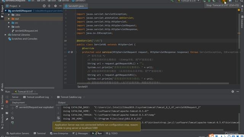Viewport: 244px width, 137px height.
Task: Click the yellow inspection indicator in editor
Action: tap(239, 10)
